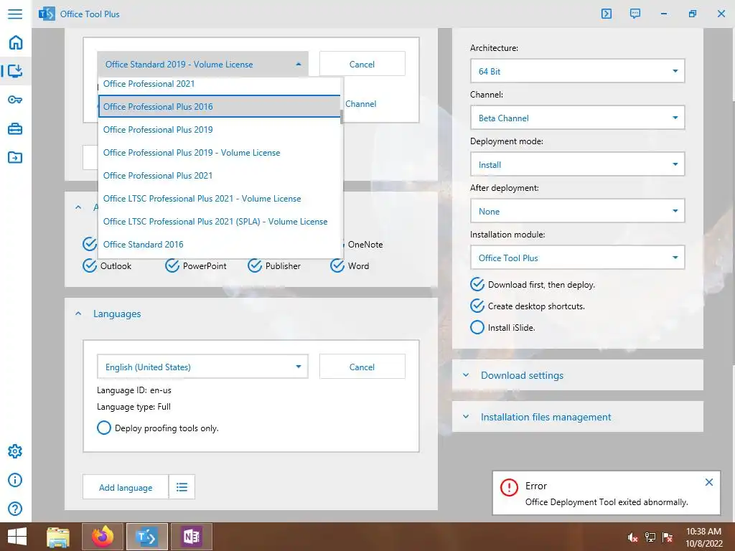Click the muted volume tray icon

point(633,537)
